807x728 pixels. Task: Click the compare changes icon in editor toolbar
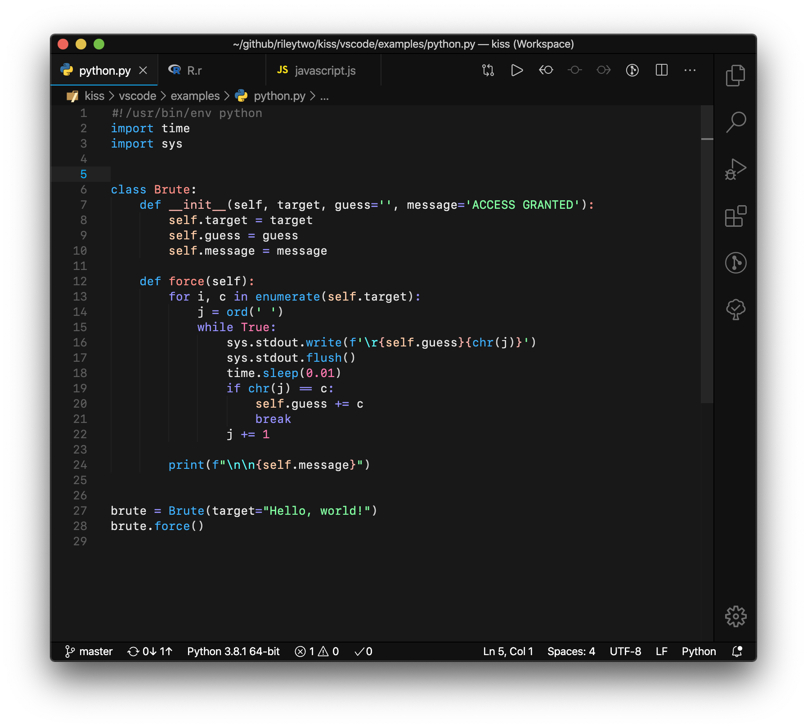point(488,70)
